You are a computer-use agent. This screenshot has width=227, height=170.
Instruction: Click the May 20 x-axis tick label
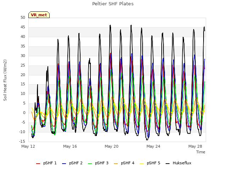point(111,146)
